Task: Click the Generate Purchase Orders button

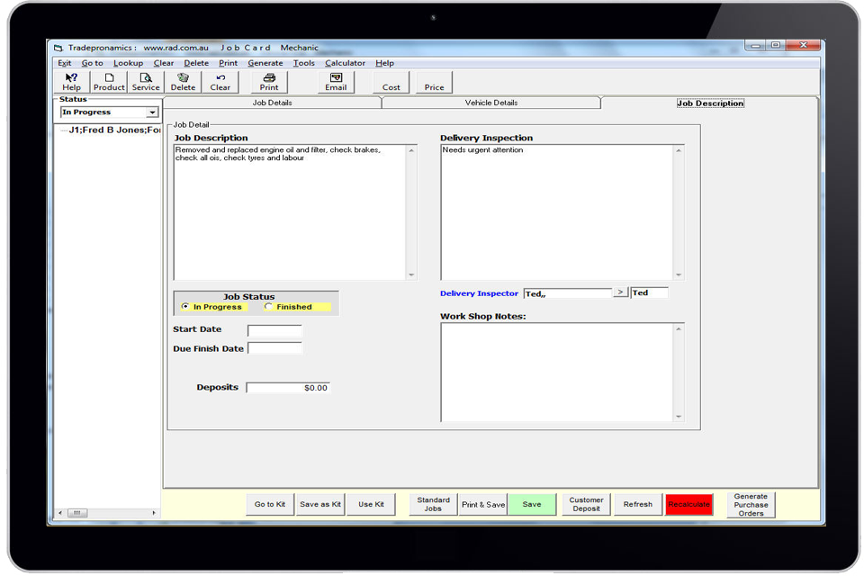Action: tap(751, 504)
